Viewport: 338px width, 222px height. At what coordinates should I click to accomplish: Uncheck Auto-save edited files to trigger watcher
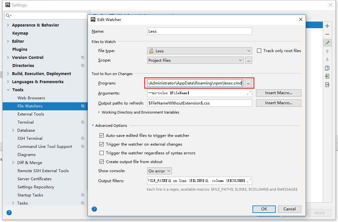pyautogui.click(x=102, y=136)
